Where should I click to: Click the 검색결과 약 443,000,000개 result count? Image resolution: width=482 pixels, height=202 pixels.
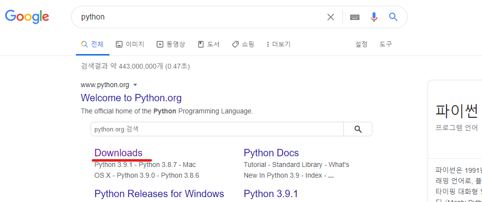pos(135,66)
